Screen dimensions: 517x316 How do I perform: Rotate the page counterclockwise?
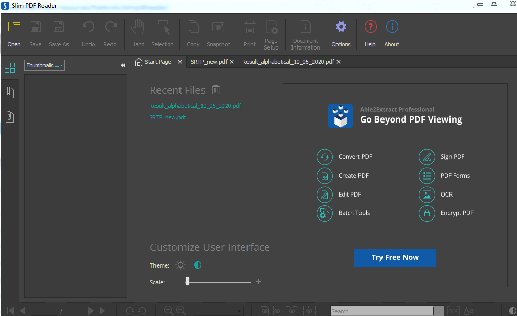coord(142,311)
